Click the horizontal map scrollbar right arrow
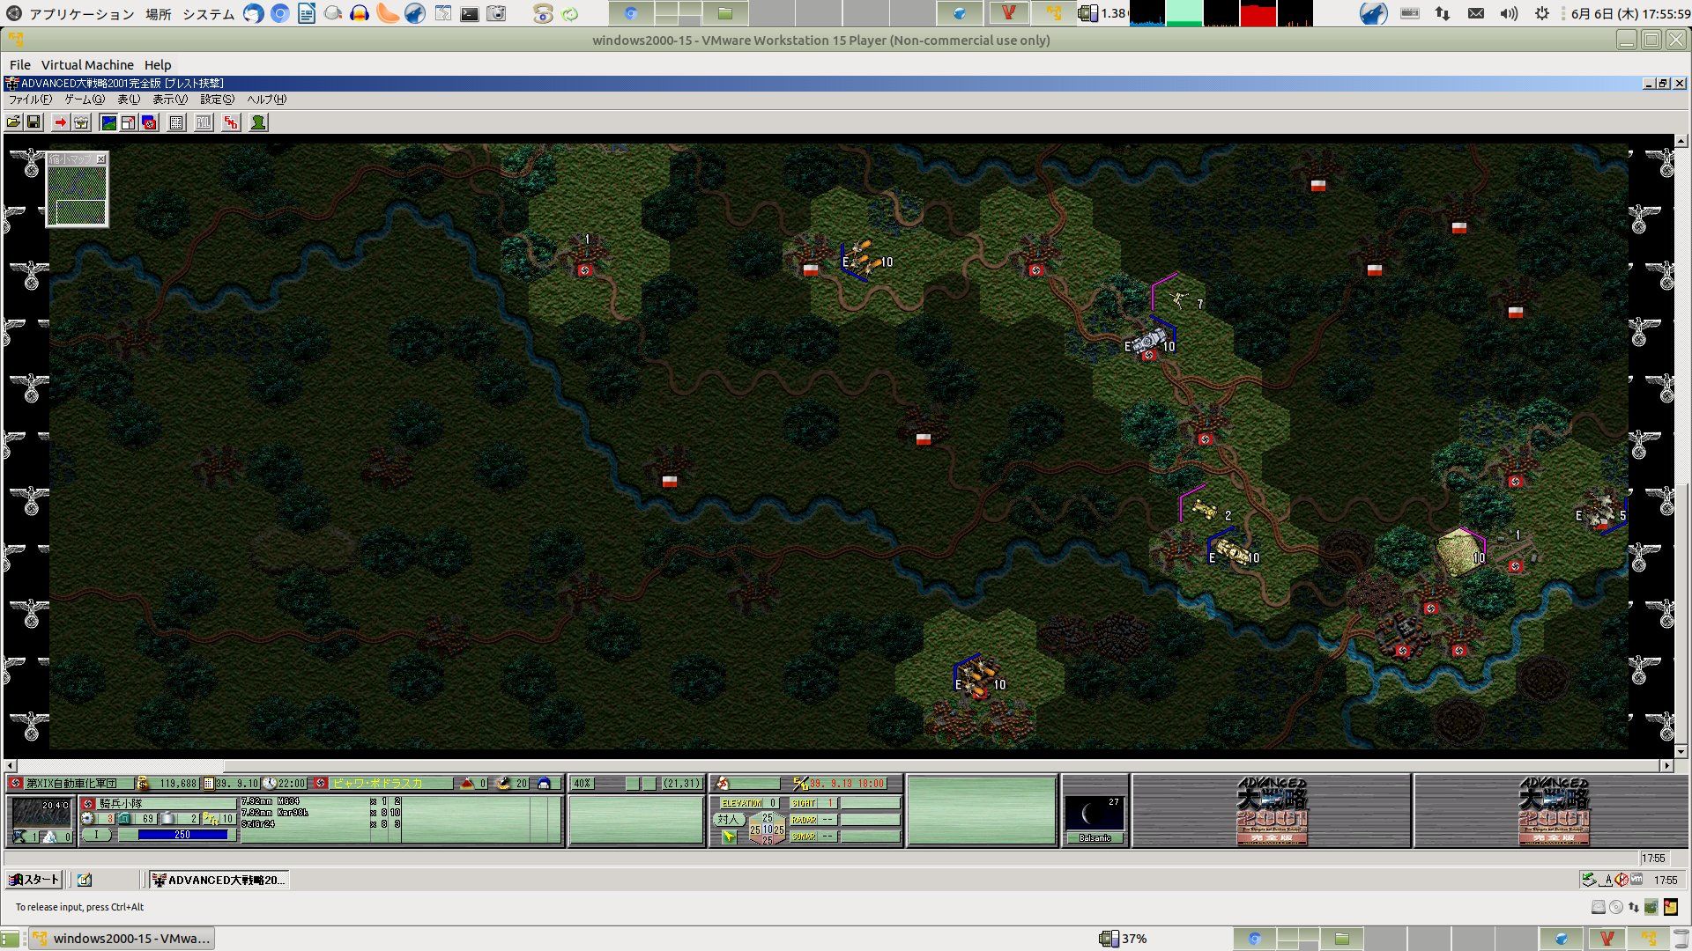This screenshot has width=1692, height=951. point(1666,766)
